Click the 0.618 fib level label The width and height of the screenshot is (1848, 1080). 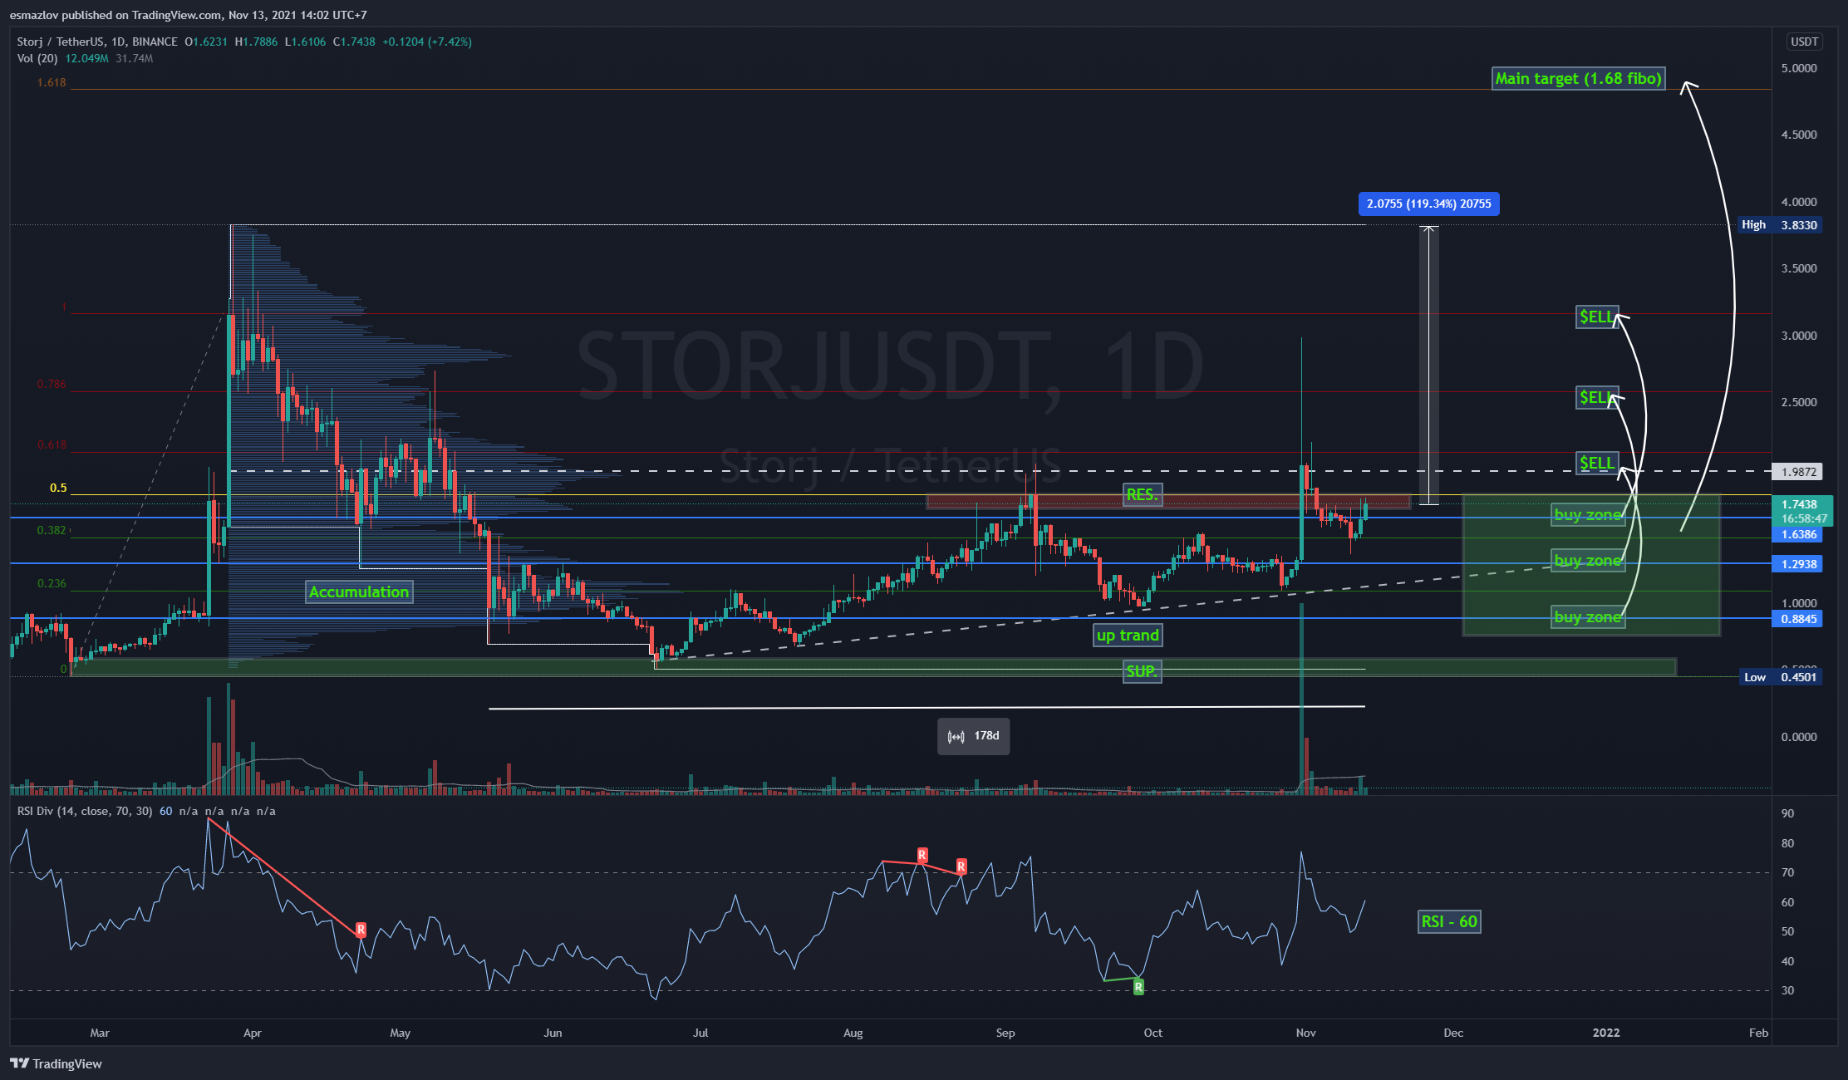point(52,444)
